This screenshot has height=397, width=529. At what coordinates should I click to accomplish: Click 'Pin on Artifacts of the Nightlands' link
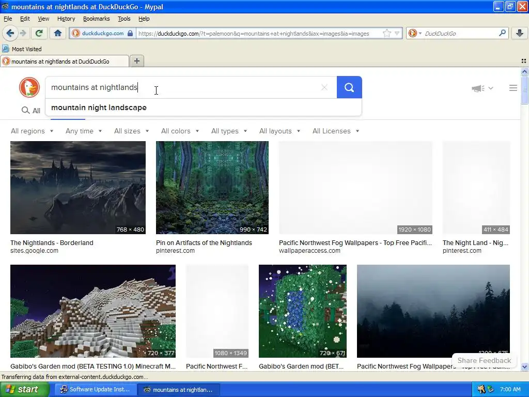click(204, 243)
